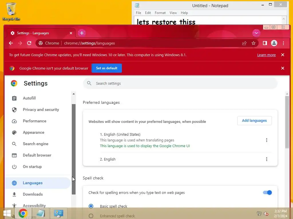Open Chrome side panel icon
293x219 pixels.
tap(265, 43)
